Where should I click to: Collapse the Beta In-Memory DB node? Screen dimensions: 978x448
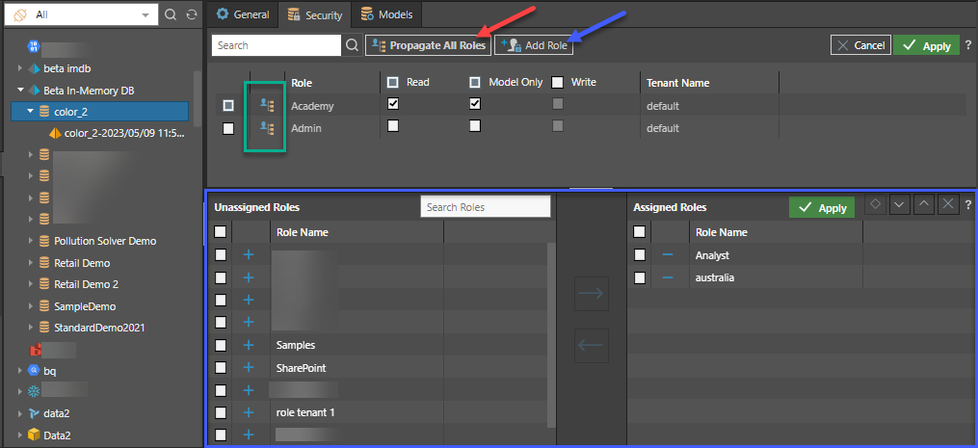[20, 90]
